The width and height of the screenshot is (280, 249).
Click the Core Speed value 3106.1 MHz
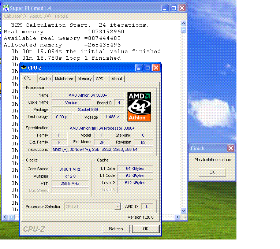[70, 169]
